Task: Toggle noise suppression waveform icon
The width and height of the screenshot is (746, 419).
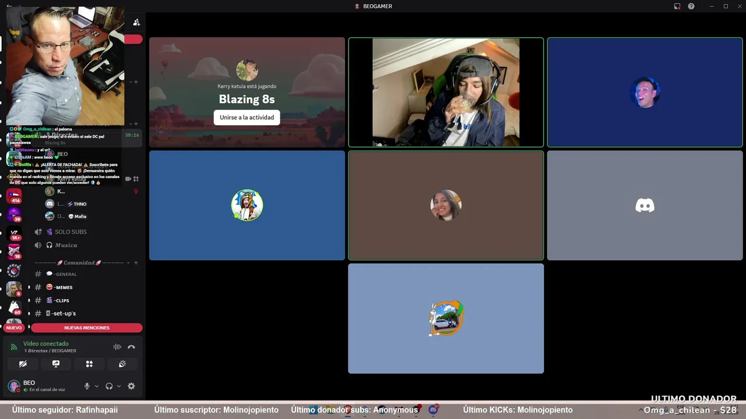Action: (117, 347)
